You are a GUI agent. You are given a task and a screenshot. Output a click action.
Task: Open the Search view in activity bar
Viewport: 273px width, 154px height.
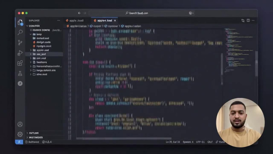tap(20, 32)
